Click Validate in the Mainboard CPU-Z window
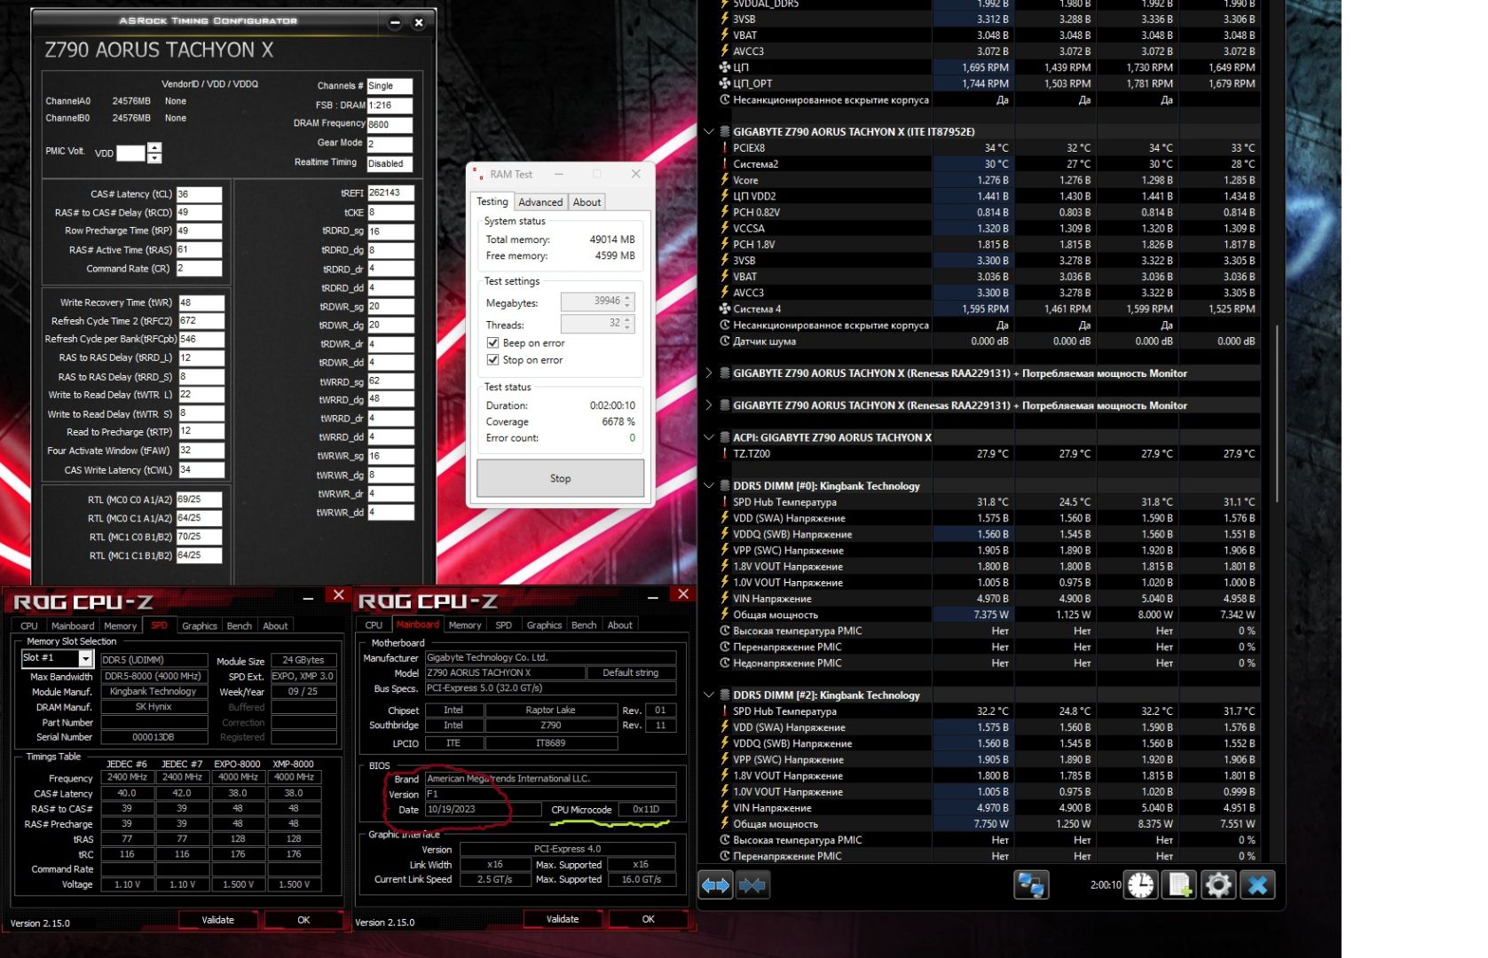This screenshot has height=958, width=1488. coord(563,919)
